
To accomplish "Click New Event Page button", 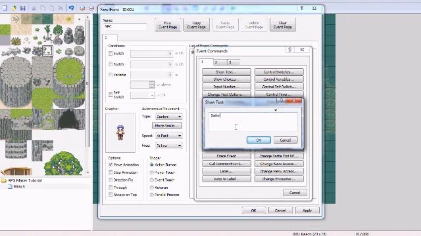I will click(168, 25).
